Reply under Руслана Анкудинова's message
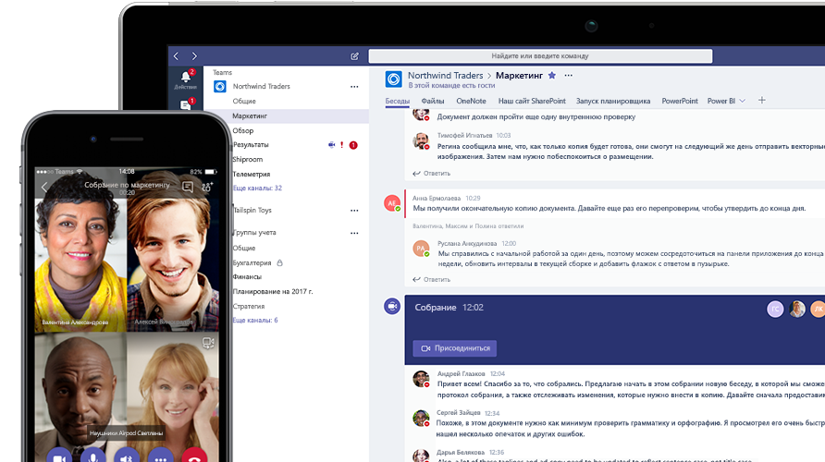Image resolution: width=825 pixels, height=462 pixels. tap(431, 280)
